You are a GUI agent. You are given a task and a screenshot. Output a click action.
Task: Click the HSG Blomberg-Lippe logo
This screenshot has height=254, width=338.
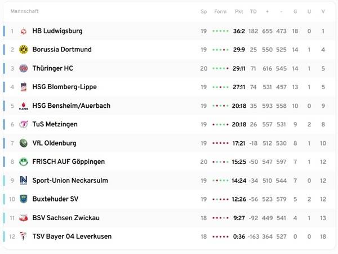(x=24, y=87)
